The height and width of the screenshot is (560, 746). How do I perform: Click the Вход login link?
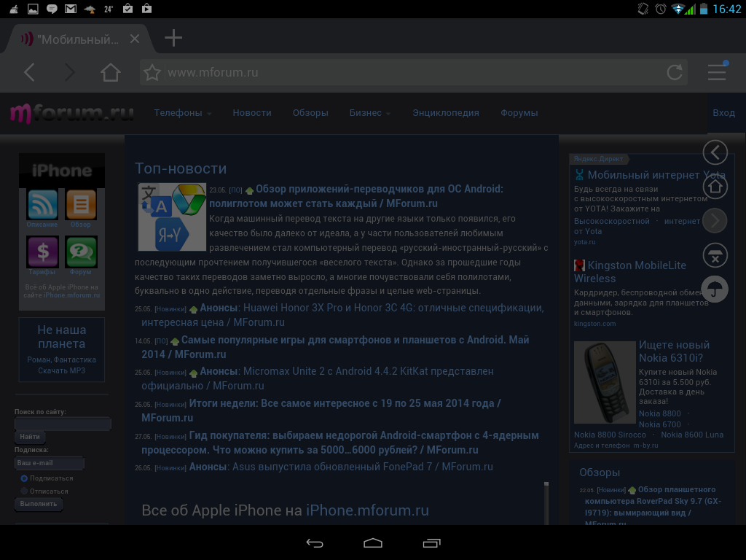coord(723,113)
